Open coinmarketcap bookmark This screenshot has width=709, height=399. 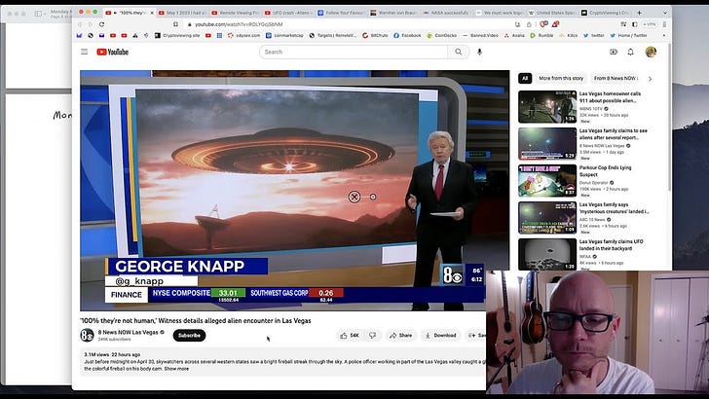(x=284, y=35)
